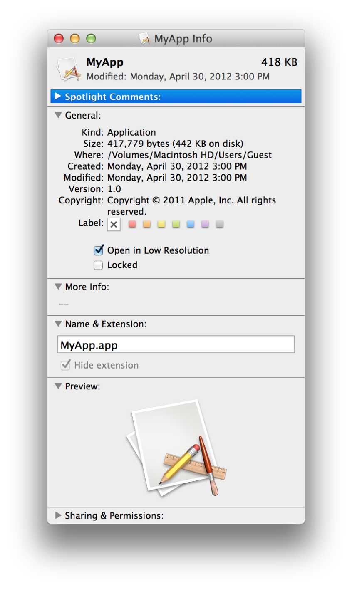The height and width of the screenshot is (589, 352).
Task: Collapse the More Info section
Action: click(58, 287)
